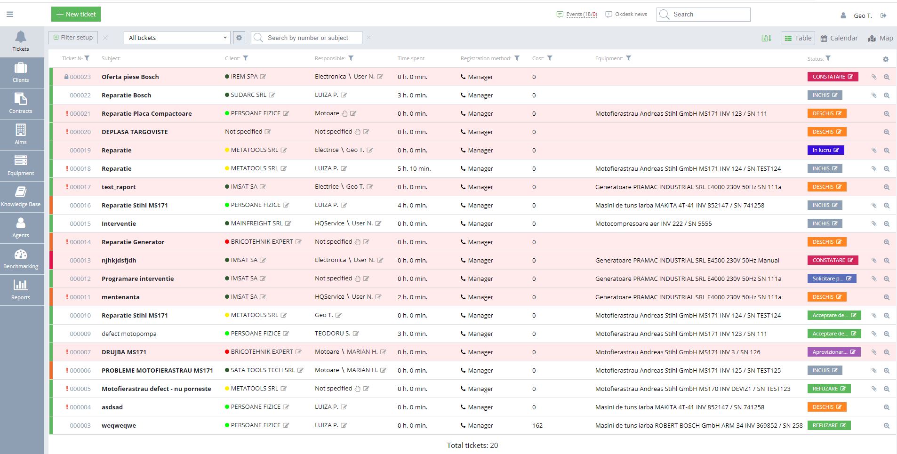Switch to Map view
The width and height of the screenshot is (897, 454).
880,38
